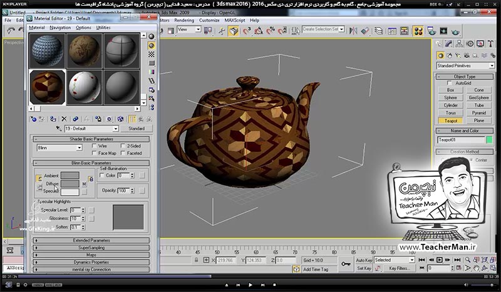Image resolution: width=501 pixels, height=292 pixels.
Task: Click the Cylinder primitive button
Action: (x=450, y=105)
